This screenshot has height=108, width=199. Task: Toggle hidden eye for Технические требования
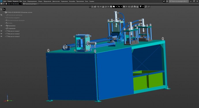1,15
